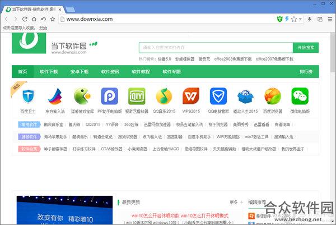
Task: Click the browser back arrow
Action: coord(6,19)
